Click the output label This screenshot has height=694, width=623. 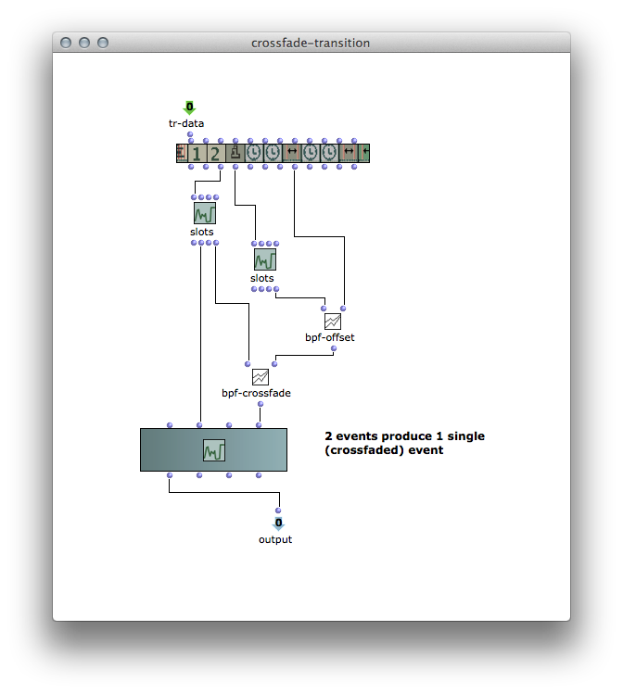[275, 539]
